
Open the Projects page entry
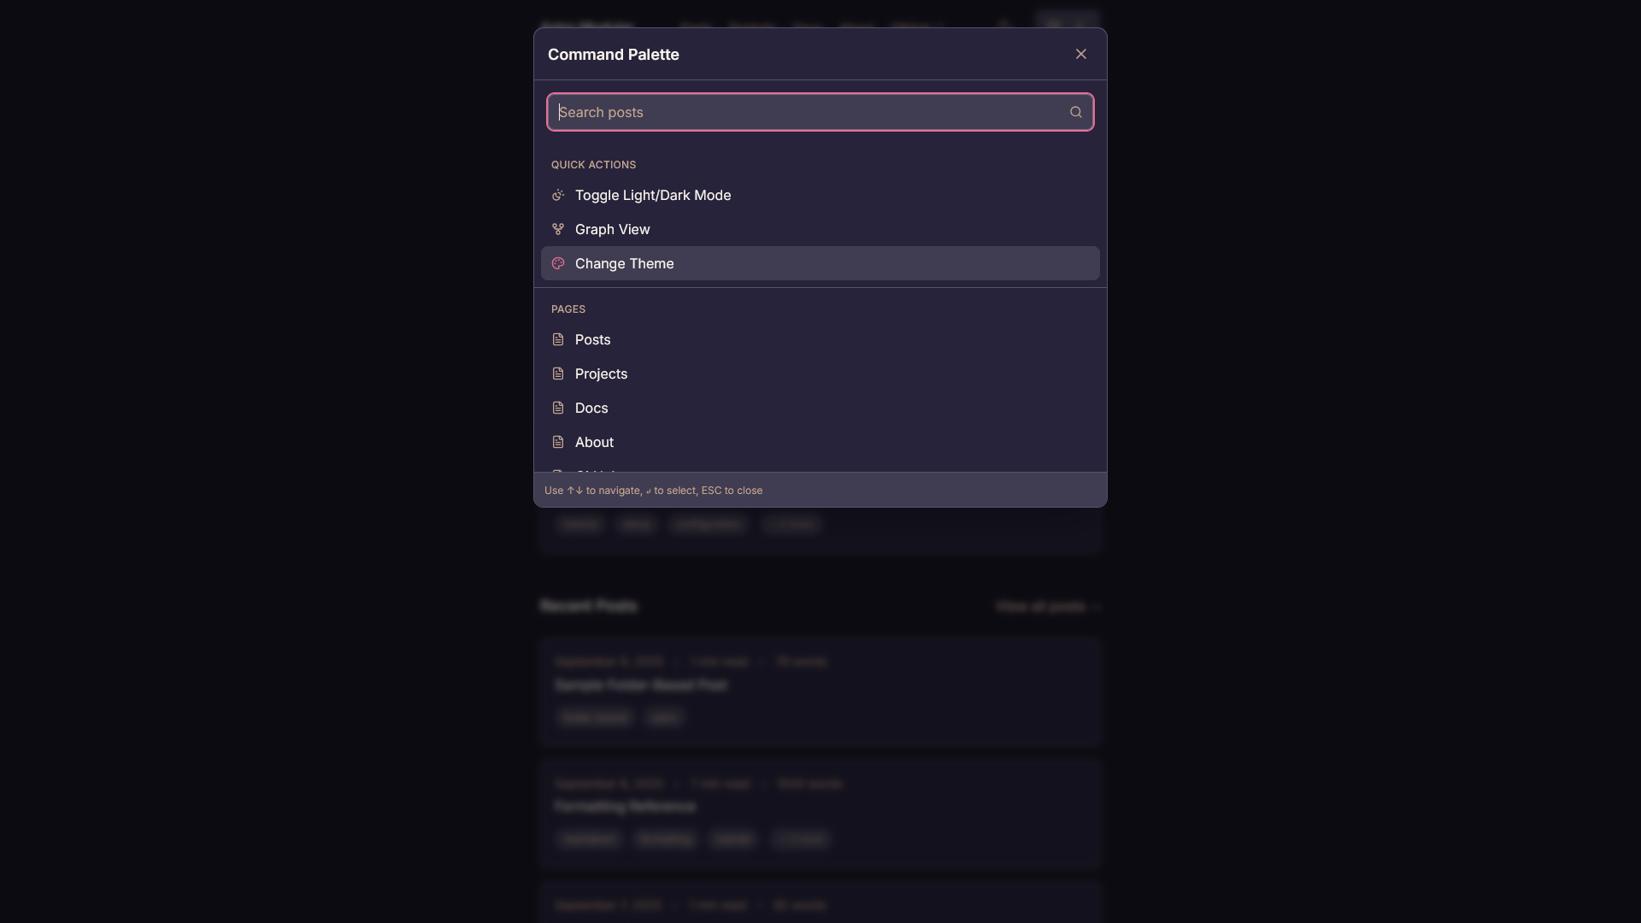point(601,373)
